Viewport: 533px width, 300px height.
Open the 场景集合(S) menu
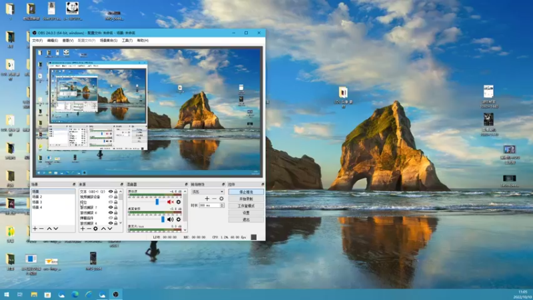109,41
